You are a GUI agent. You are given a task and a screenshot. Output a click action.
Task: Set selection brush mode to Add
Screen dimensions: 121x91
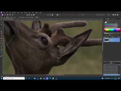tap(5, 17)
